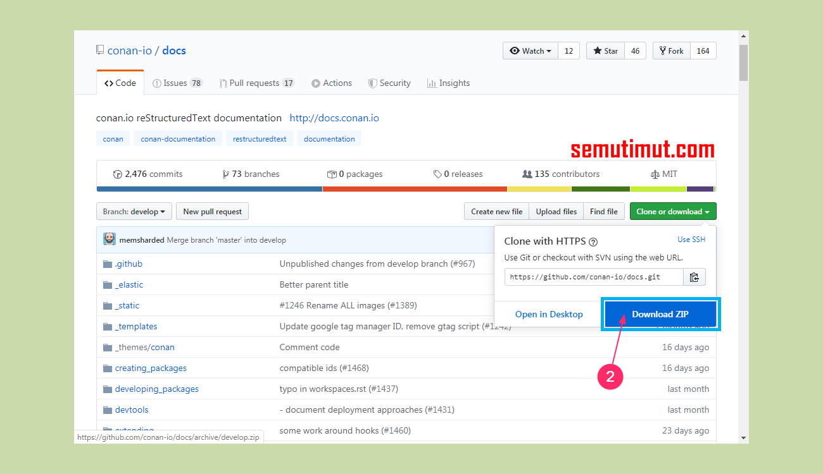View the 0 releases link
Screen dimensions: 823x474
click(458, 174)
